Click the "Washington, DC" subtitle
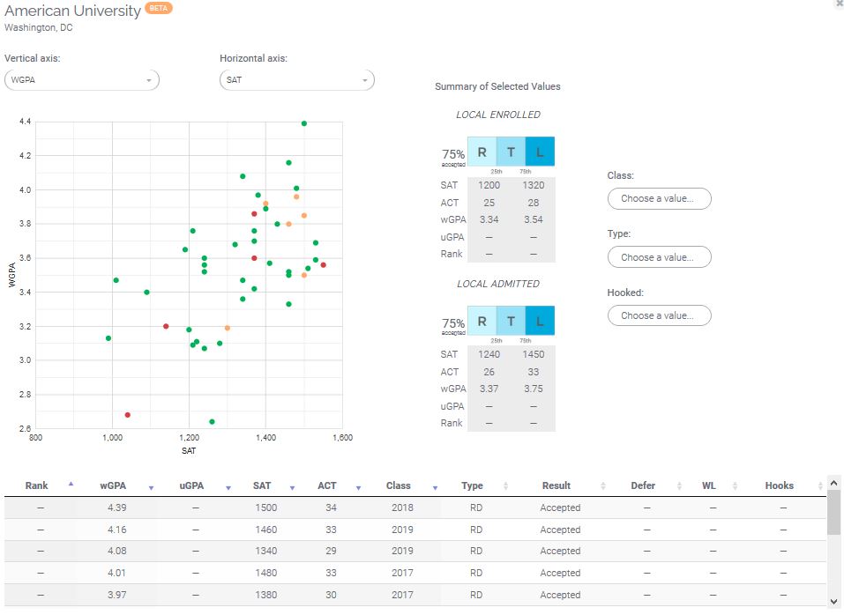 [39, 27]
